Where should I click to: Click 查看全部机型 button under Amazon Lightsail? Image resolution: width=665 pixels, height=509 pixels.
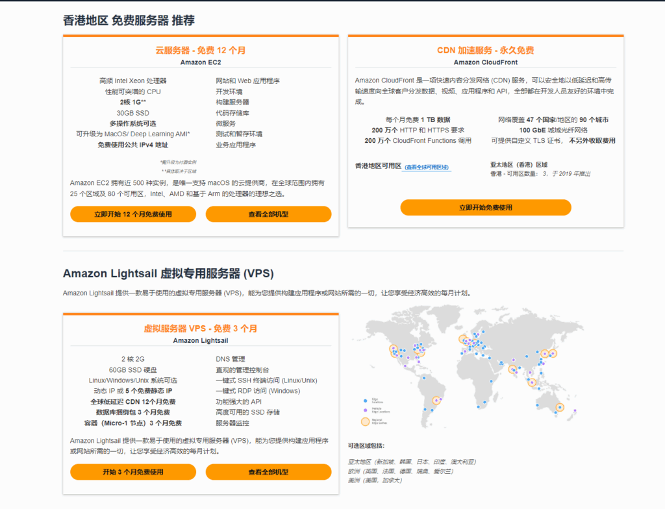point(268,472)
